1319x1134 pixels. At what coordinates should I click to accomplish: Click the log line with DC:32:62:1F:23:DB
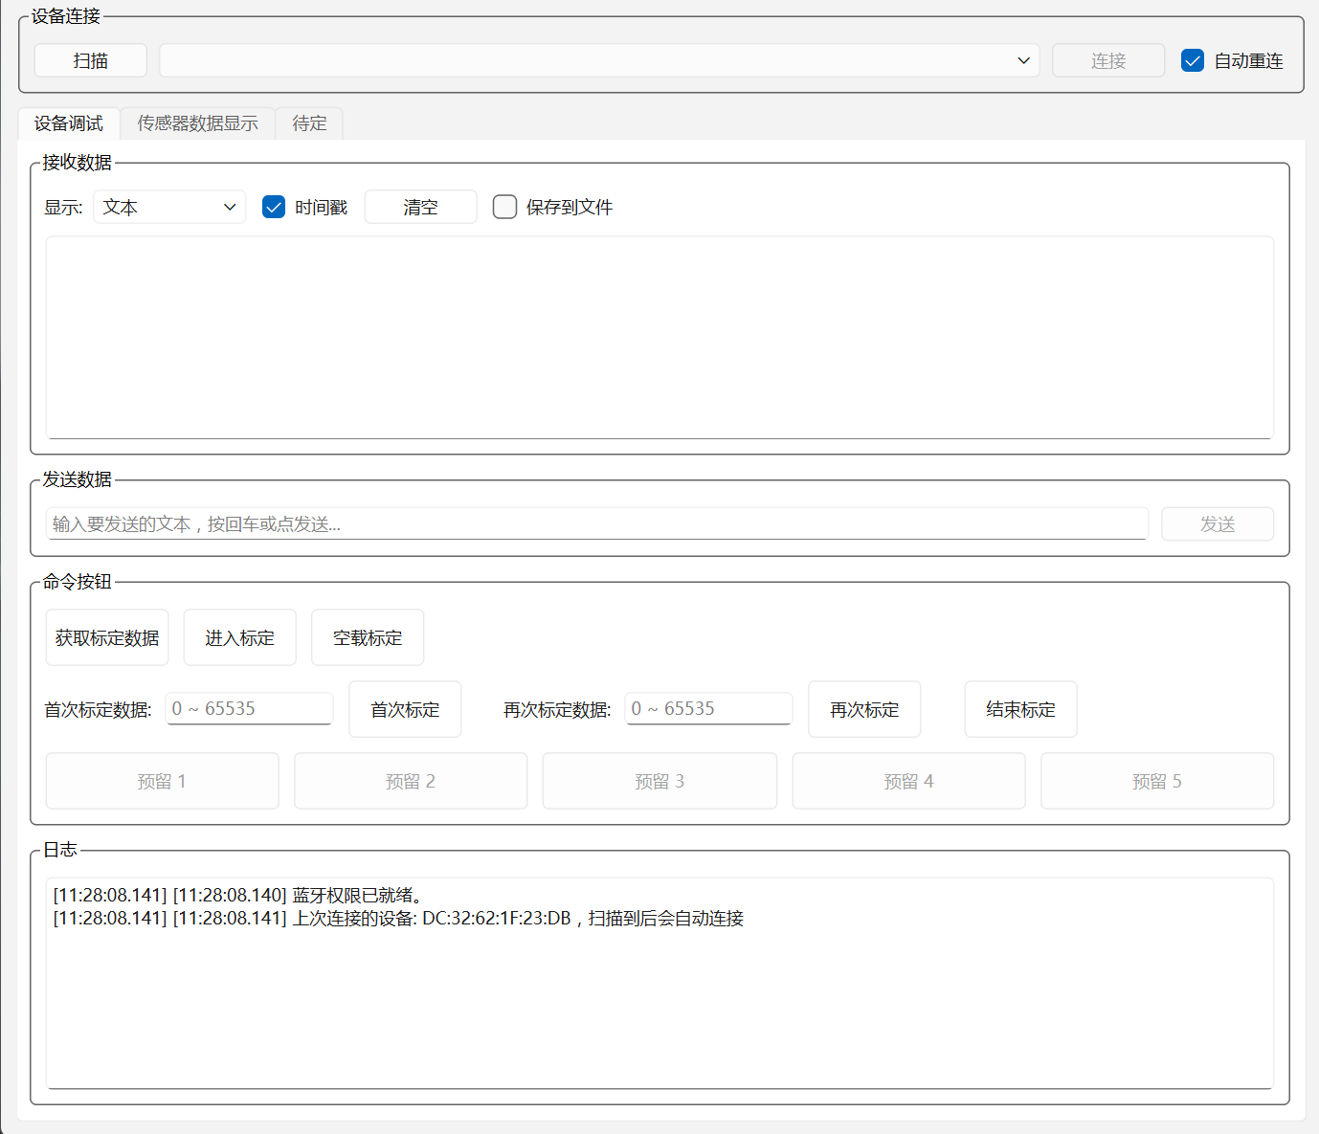[x=398, y=918]
